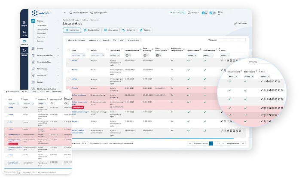Screen dimensions: 299x178
Task: Tick the checkbox for the first Ankieta row
Action: tap(68, 61)
